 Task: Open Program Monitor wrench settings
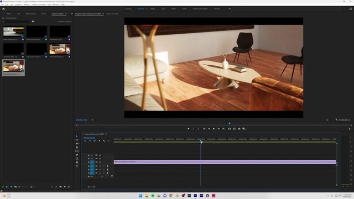coord(337,120)
